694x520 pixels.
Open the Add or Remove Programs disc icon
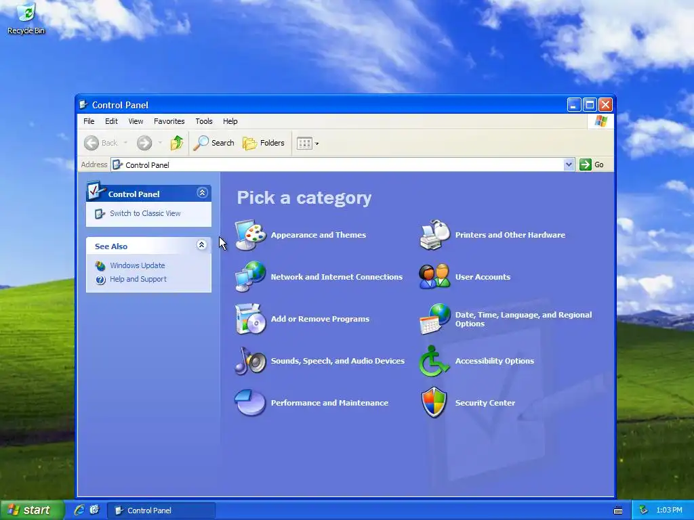(251, 319)
